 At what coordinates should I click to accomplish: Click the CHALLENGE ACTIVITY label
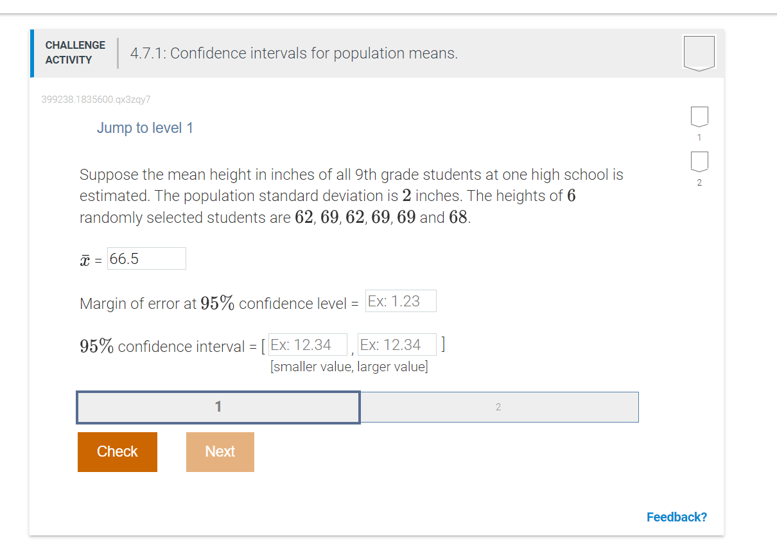tap(74, 52)
